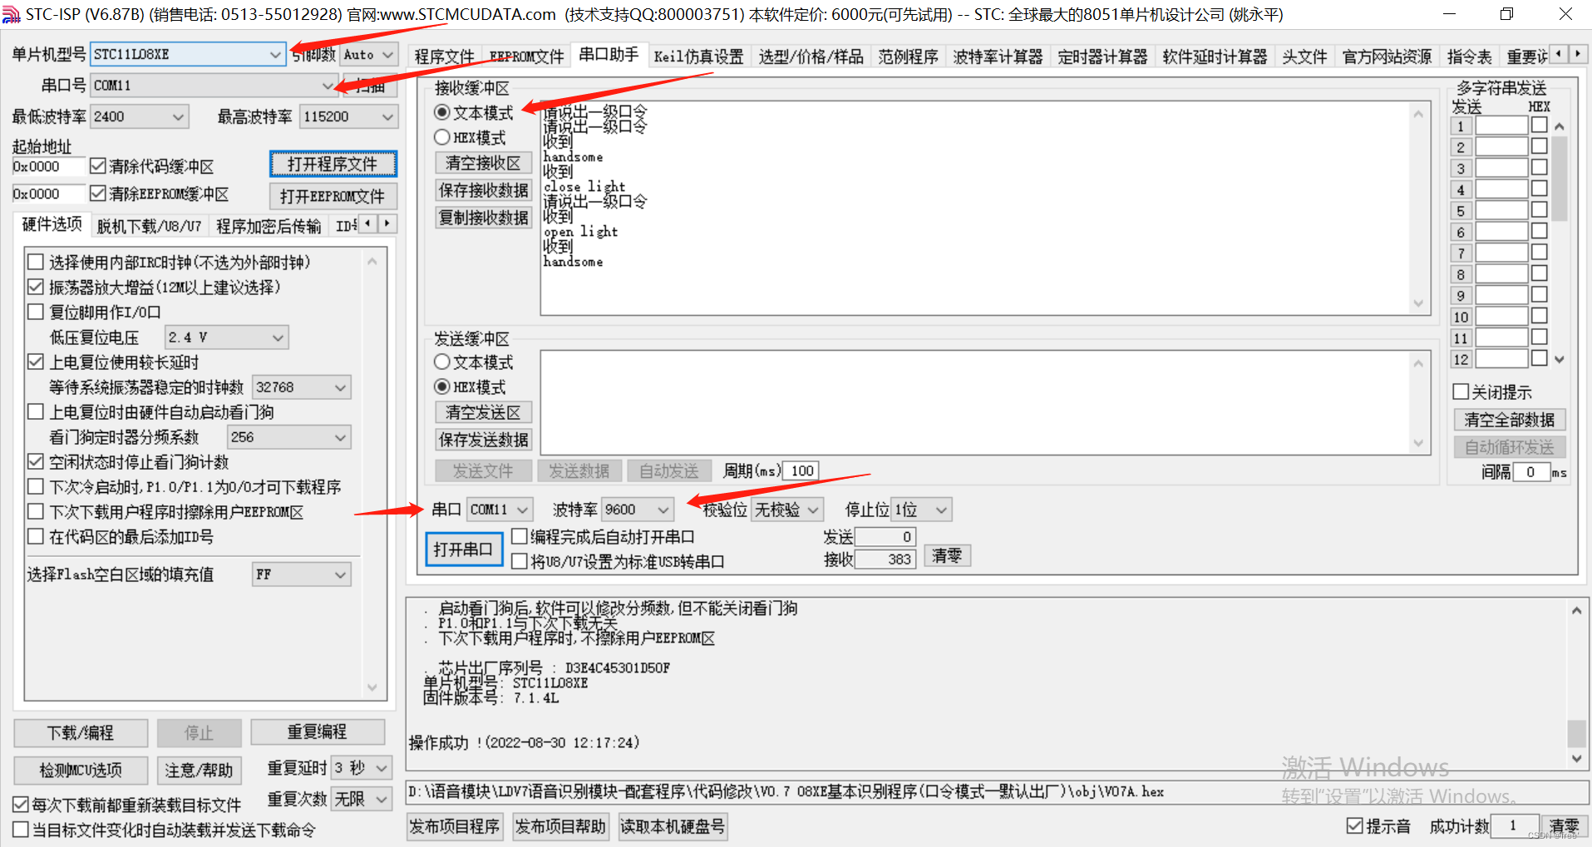
Task: Enable 编程完成后自动打开串口 option
Action: tap(520, 536)
